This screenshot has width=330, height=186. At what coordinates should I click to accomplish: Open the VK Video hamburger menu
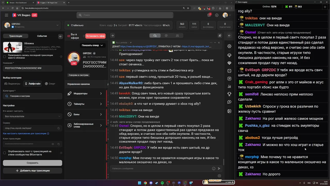(6, 15)
